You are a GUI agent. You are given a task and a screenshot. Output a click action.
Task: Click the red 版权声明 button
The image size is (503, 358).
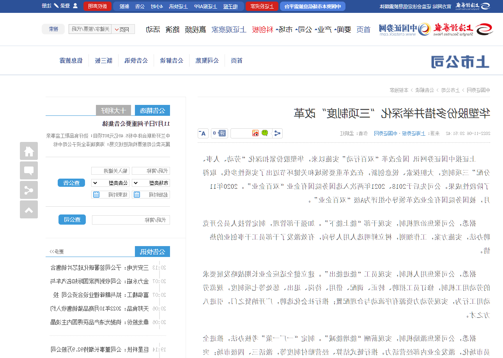(x=97, y=6)
